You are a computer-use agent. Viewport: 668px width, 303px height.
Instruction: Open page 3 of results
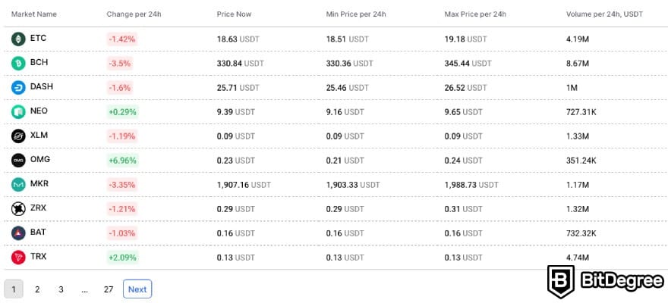point(61,289)
